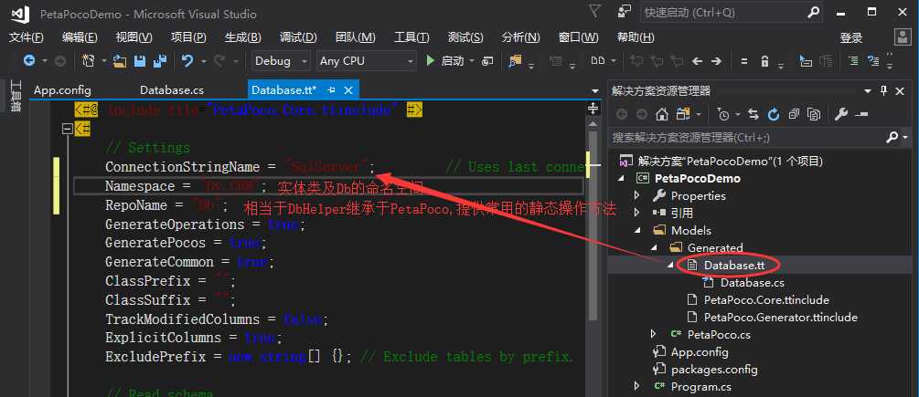The image size is (919, 397).
Task: Click the Pending Changes filter clock icon
Action: coord(724,115)
